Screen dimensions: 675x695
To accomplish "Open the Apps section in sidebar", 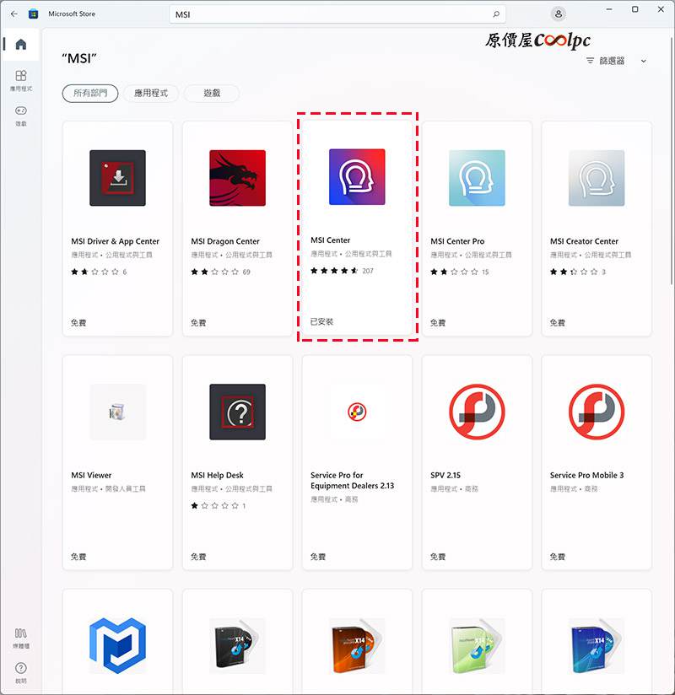I will tap(20, 79).
